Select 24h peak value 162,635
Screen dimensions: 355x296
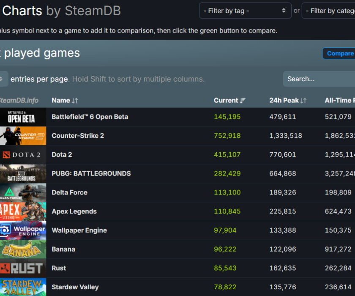click(283, 268)
